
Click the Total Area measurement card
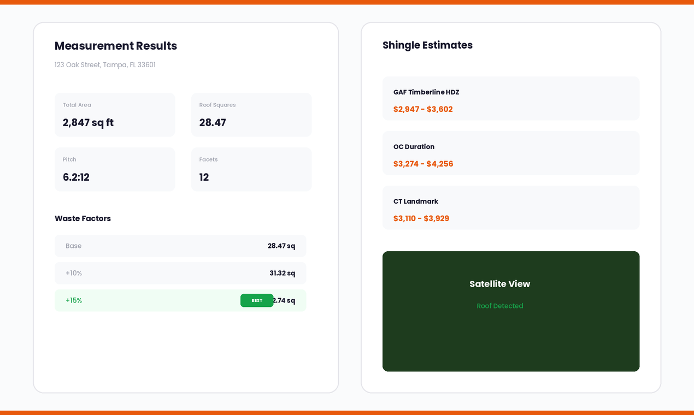[x=115, y=115]
